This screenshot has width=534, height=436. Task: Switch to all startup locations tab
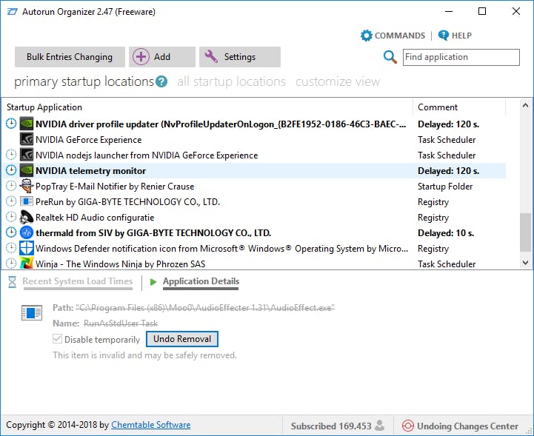231,82
